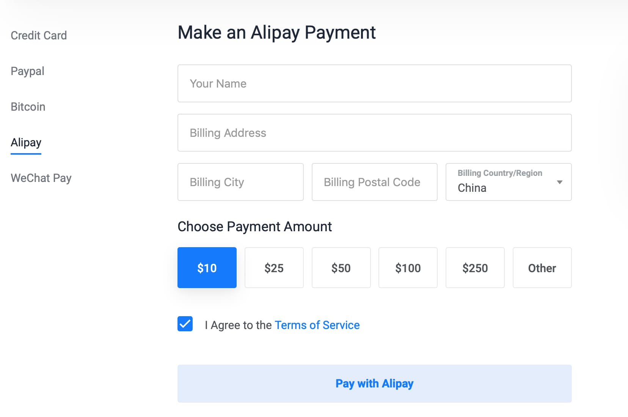The height and width of the screenshot is (417, 628).
Task: Pick the $50 amount option
Action: tap(341, 268)
